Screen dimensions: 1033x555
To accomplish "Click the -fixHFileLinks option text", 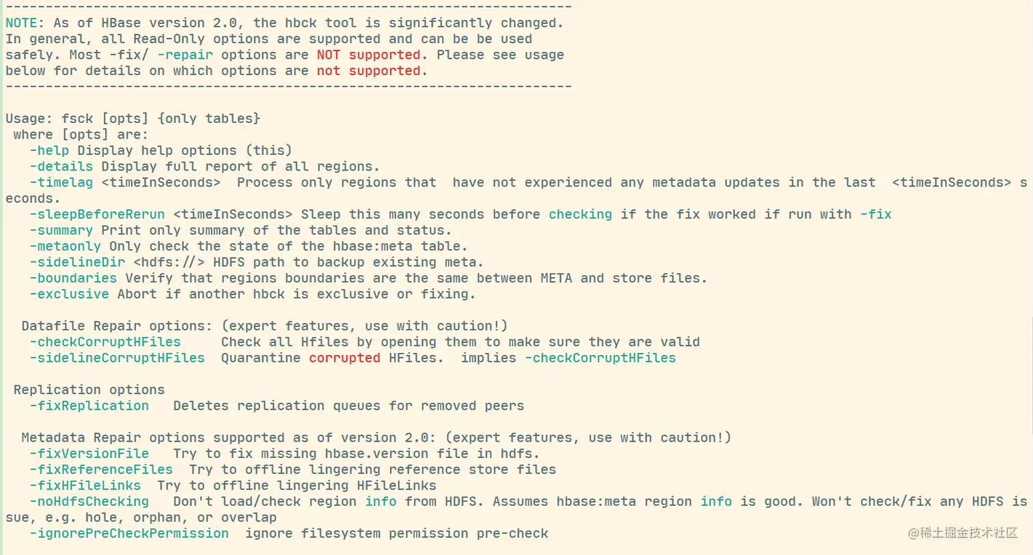I will coord(85,485).
